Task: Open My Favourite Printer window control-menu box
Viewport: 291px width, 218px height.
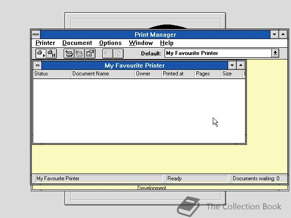Action: (37, 65)
